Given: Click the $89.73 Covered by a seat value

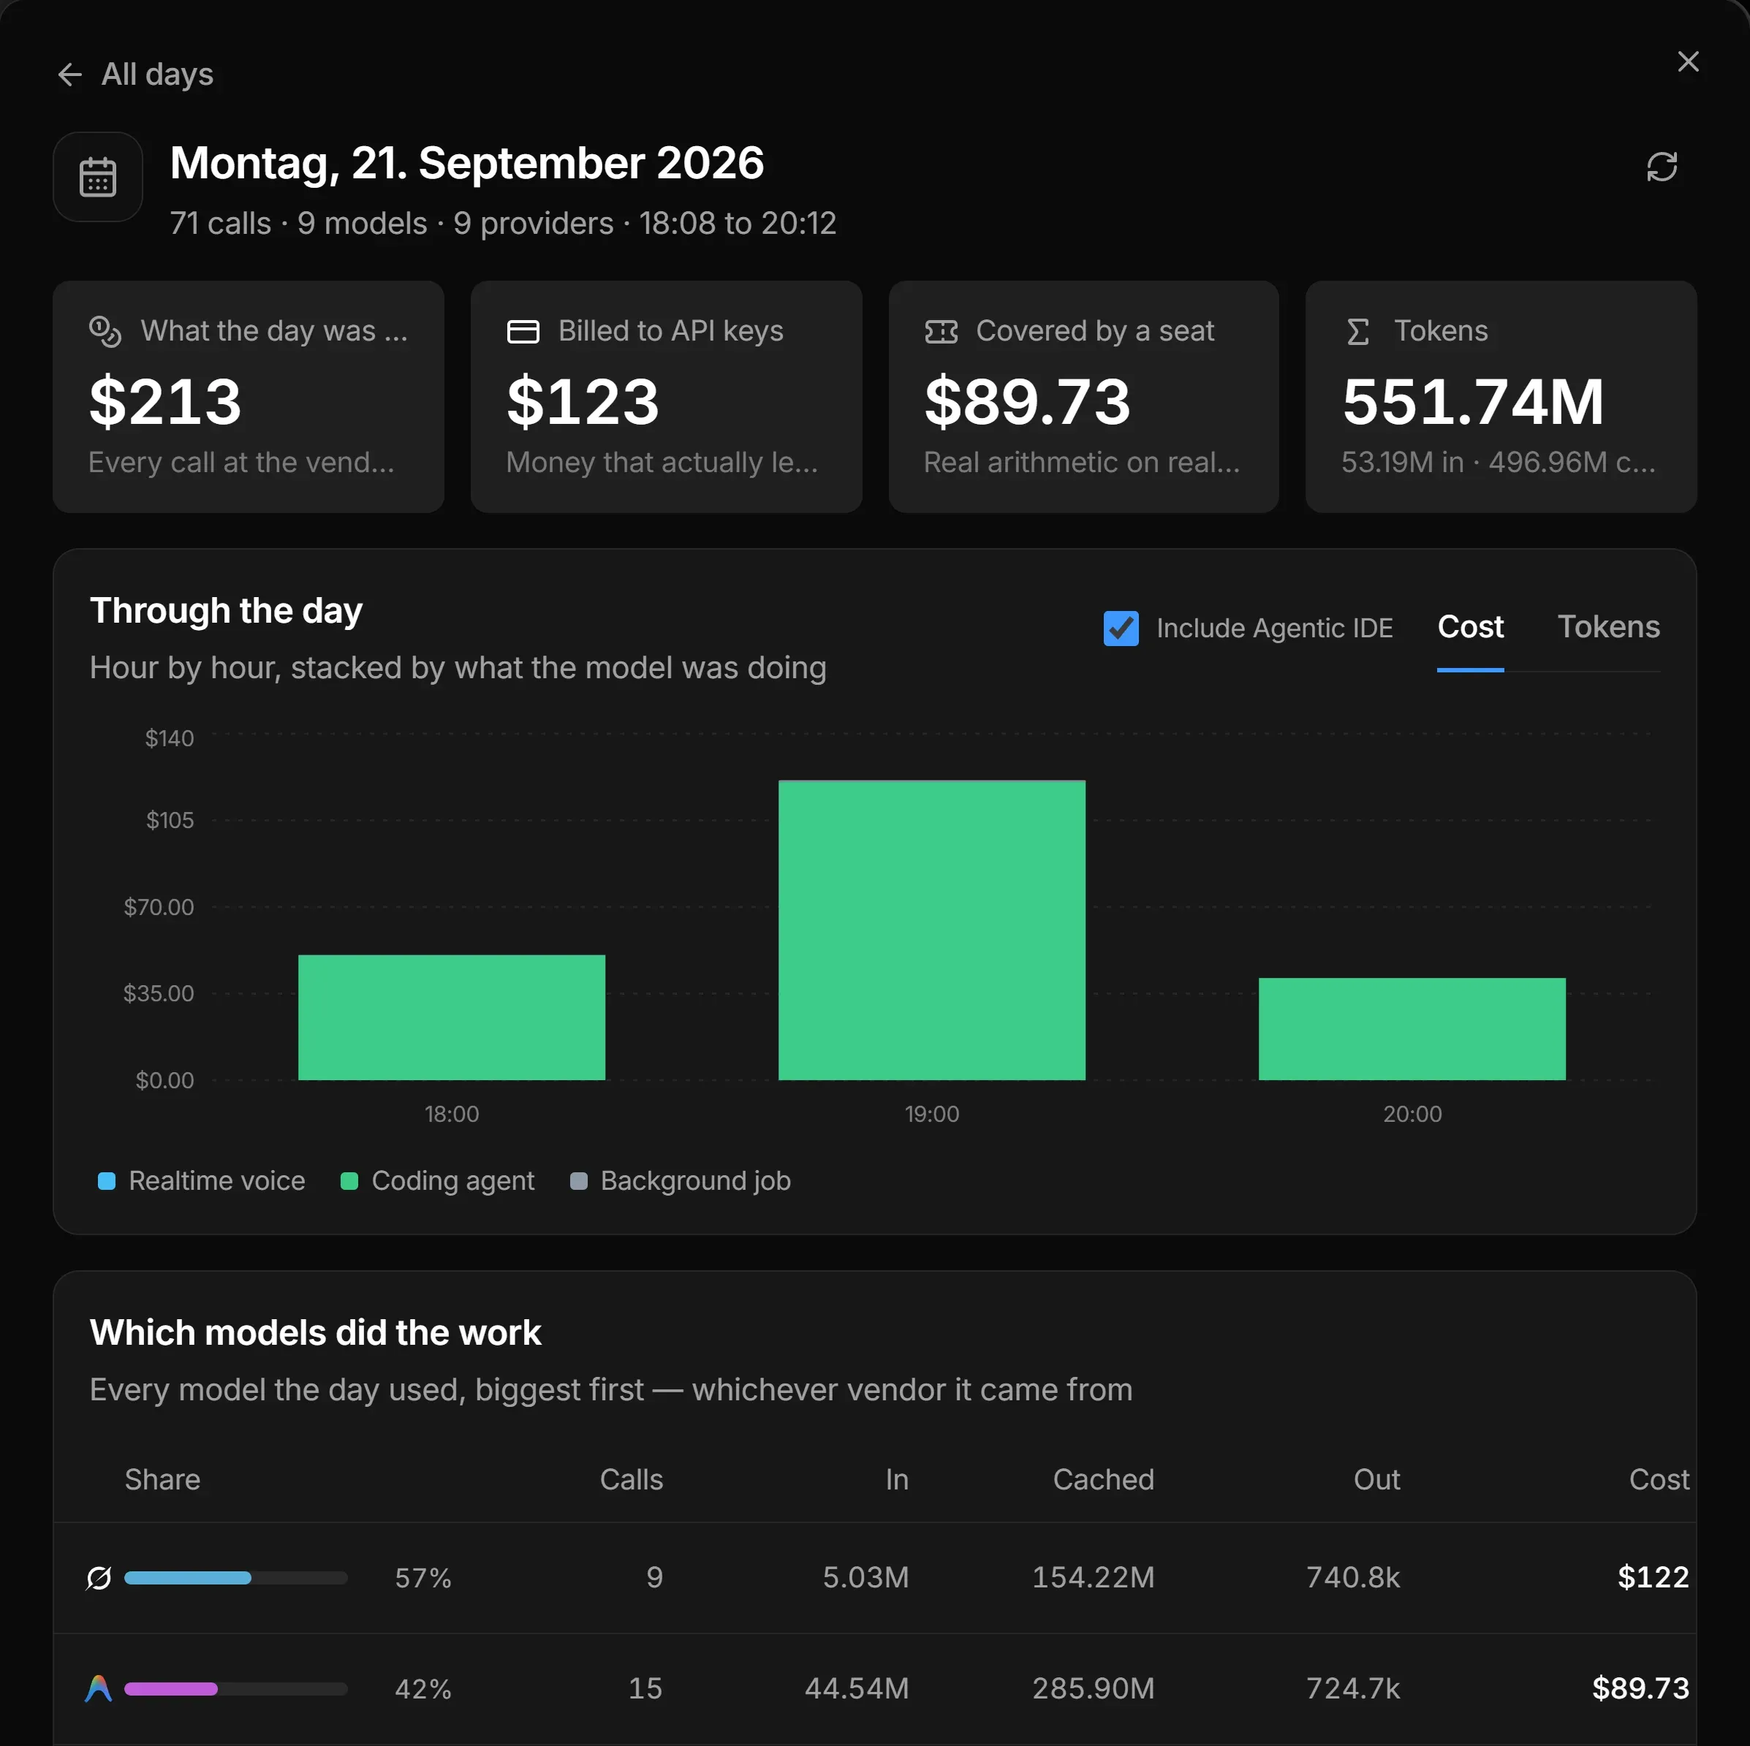Looking at the screenshot, I should tap(1028, 401).
